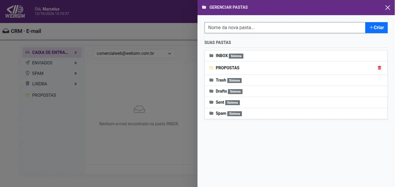Image resolution: width=395 pixels, height=187 pixels.
Task: Delete the PROPOSTAS folder with trash icon
Action: pos(380,68)
